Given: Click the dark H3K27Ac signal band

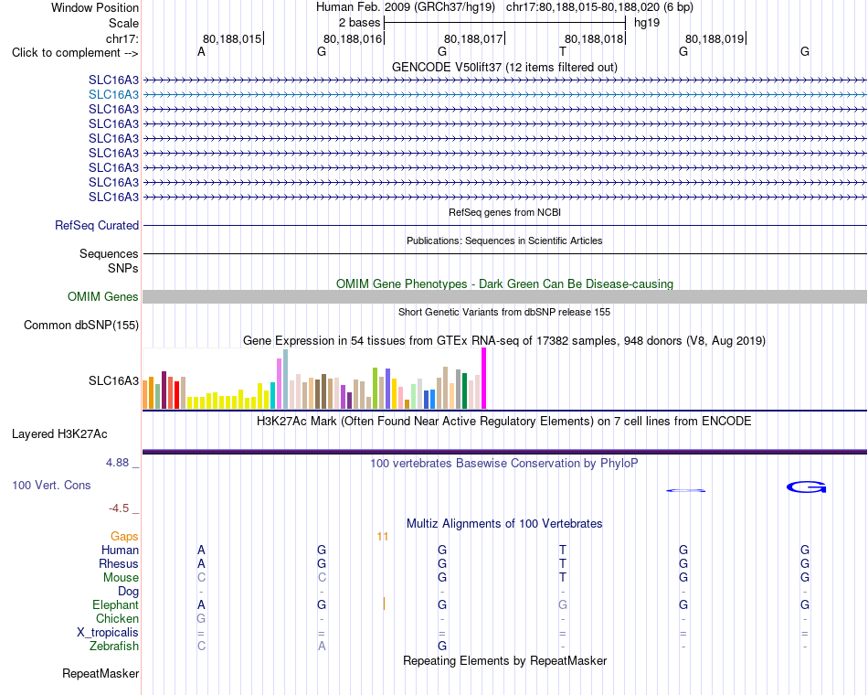Looking at the screenshot, I should (504, 452).
